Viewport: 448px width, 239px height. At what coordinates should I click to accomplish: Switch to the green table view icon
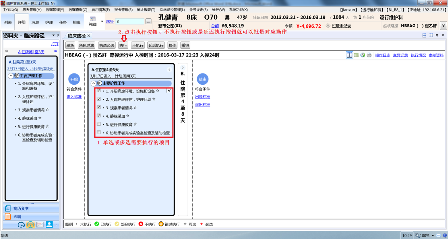[x=356, y=55]
